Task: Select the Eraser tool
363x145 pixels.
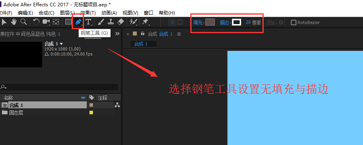Action: point(121,22)
